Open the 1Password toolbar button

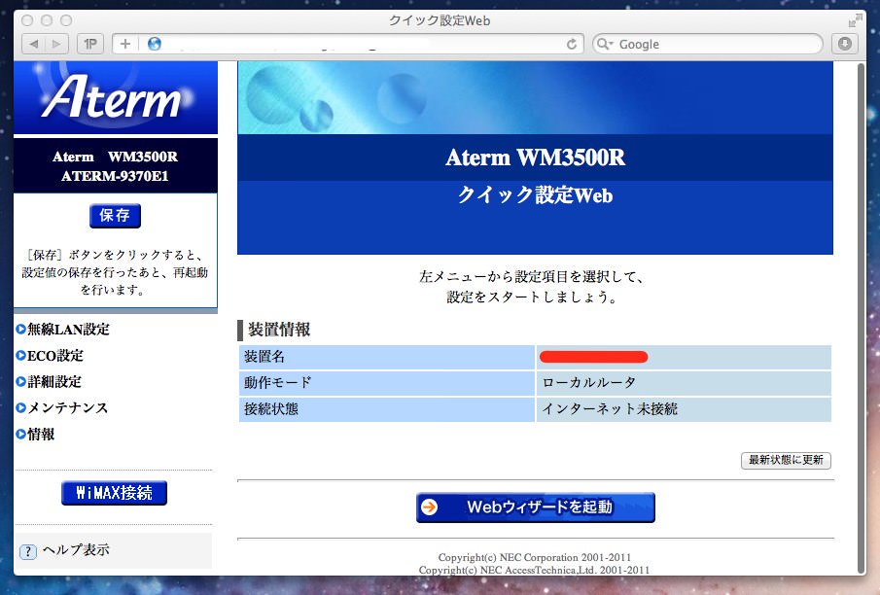coord(89,44)
